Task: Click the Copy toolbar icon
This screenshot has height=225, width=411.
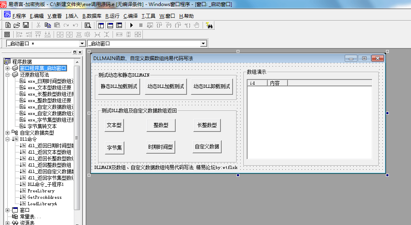Action: (48, 25)
